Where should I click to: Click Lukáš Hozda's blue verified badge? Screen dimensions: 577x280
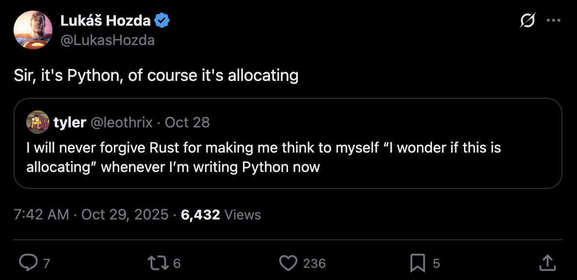pyautogui.click(x=162, y=20)
